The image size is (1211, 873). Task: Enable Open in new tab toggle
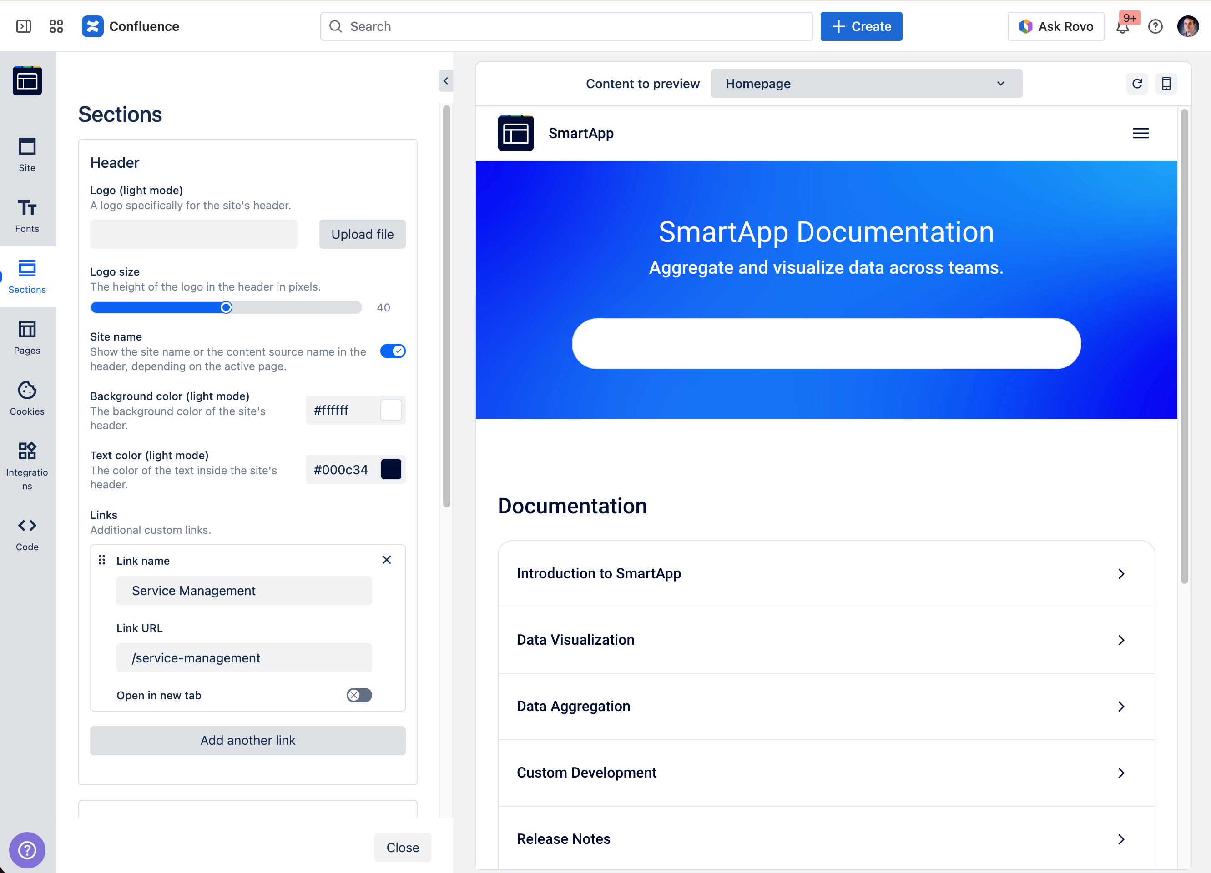[359, 695]
